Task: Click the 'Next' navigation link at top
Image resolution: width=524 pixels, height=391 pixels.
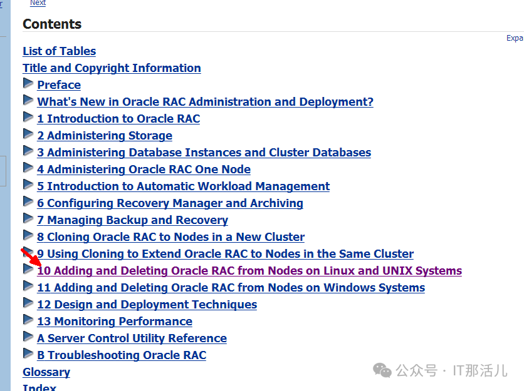Action: click(x=38, y=3)
